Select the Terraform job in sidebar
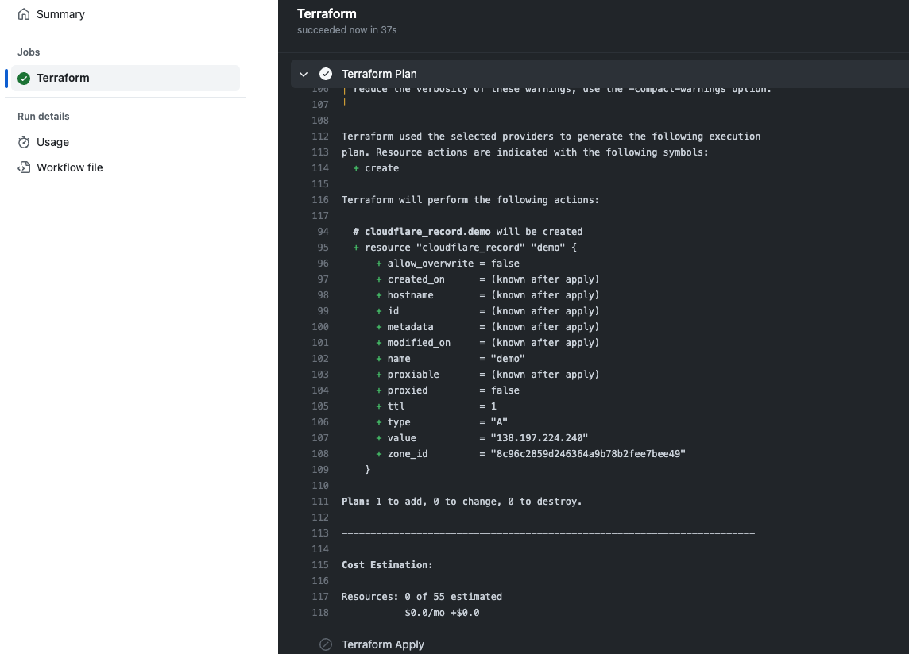This screenshot has width=909, height=654. pyautogui.click(x=63, y=78)
